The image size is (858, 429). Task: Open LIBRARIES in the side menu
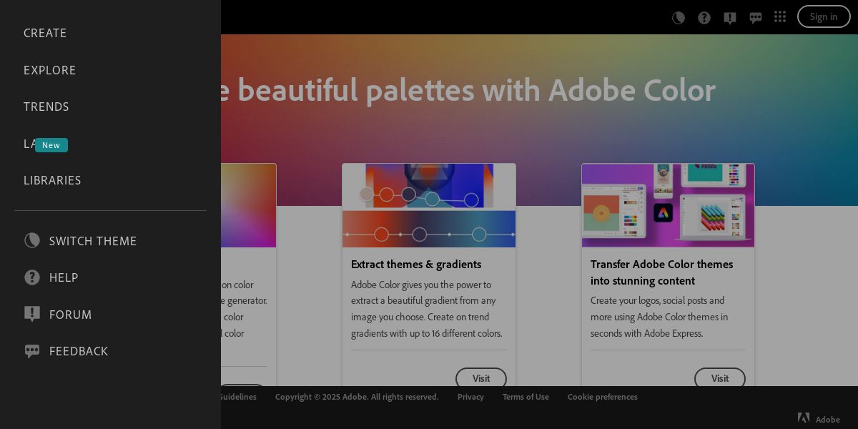(x=52, y=180)
